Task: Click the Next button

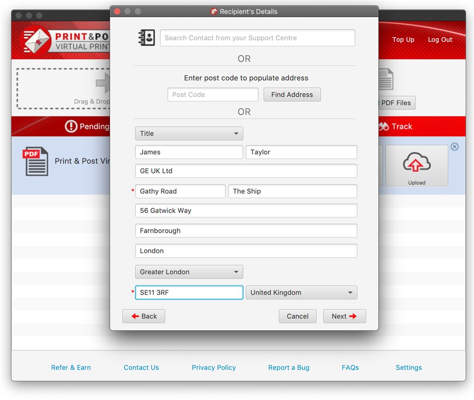Action: click(x=344, y=316)
